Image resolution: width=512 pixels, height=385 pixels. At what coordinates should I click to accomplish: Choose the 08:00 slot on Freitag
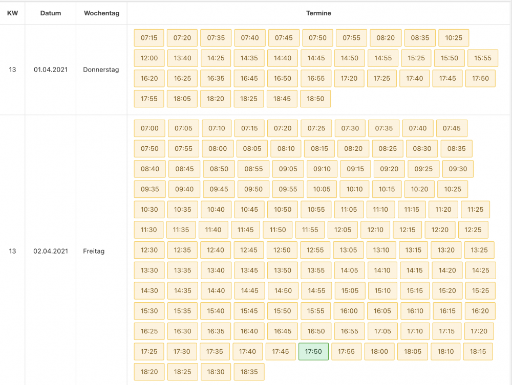(218, 149)
